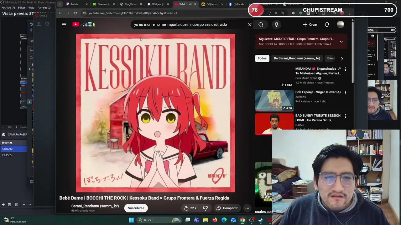Image resolution: width=401 pixels, height=225 pixels.
Task: Switch to the Facebook browser tab
Action: [x=239, y=4]
